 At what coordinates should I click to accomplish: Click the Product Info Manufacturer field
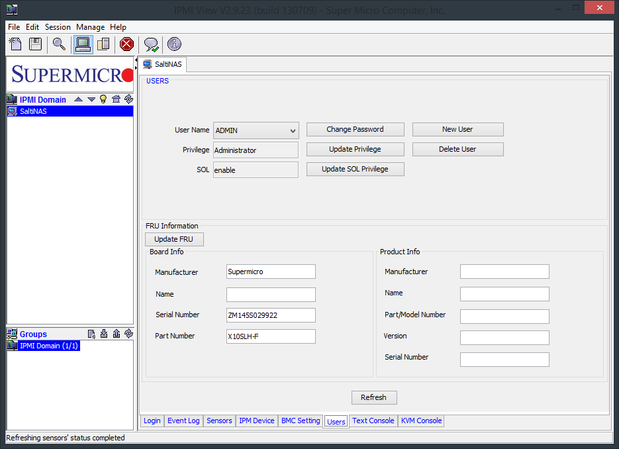(504, 272)
